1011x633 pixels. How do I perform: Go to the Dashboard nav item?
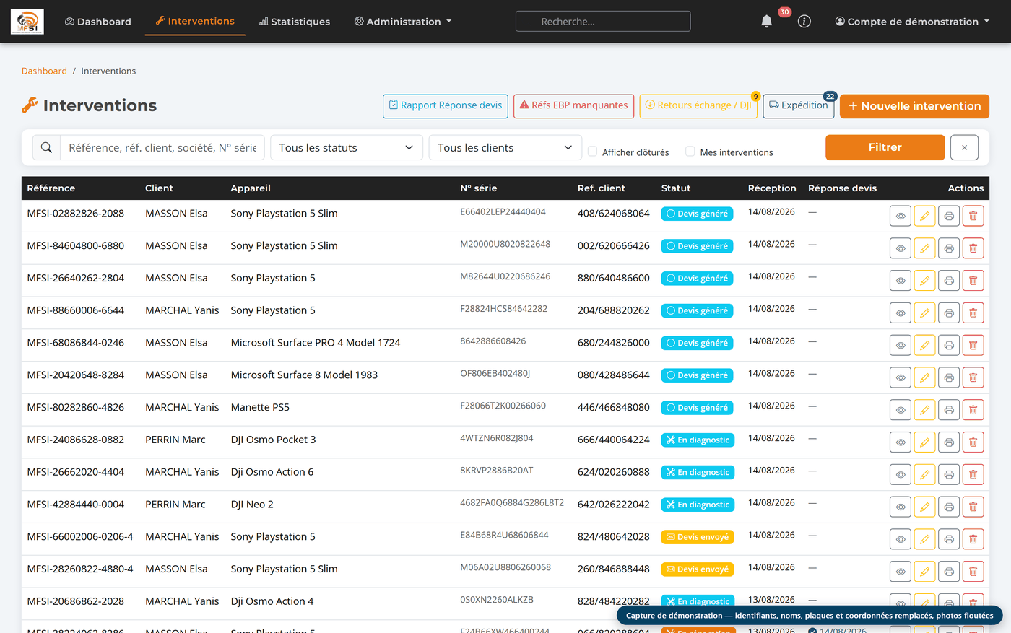coord(98,22)
